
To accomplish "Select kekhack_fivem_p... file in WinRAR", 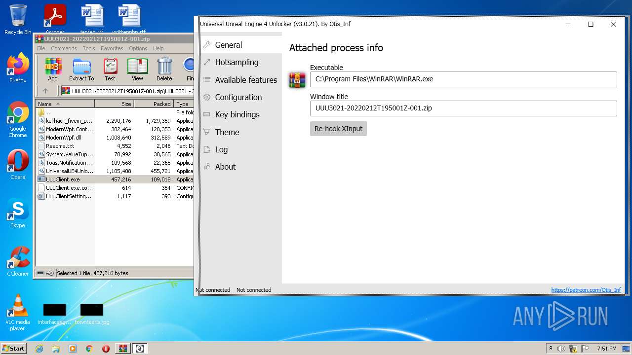I will point(115,121).
